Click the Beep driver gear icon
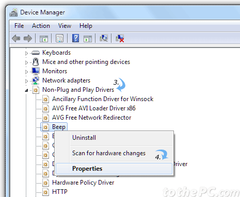Image resolution: width=240 pixels, height=197 pixels. (45, 127)
